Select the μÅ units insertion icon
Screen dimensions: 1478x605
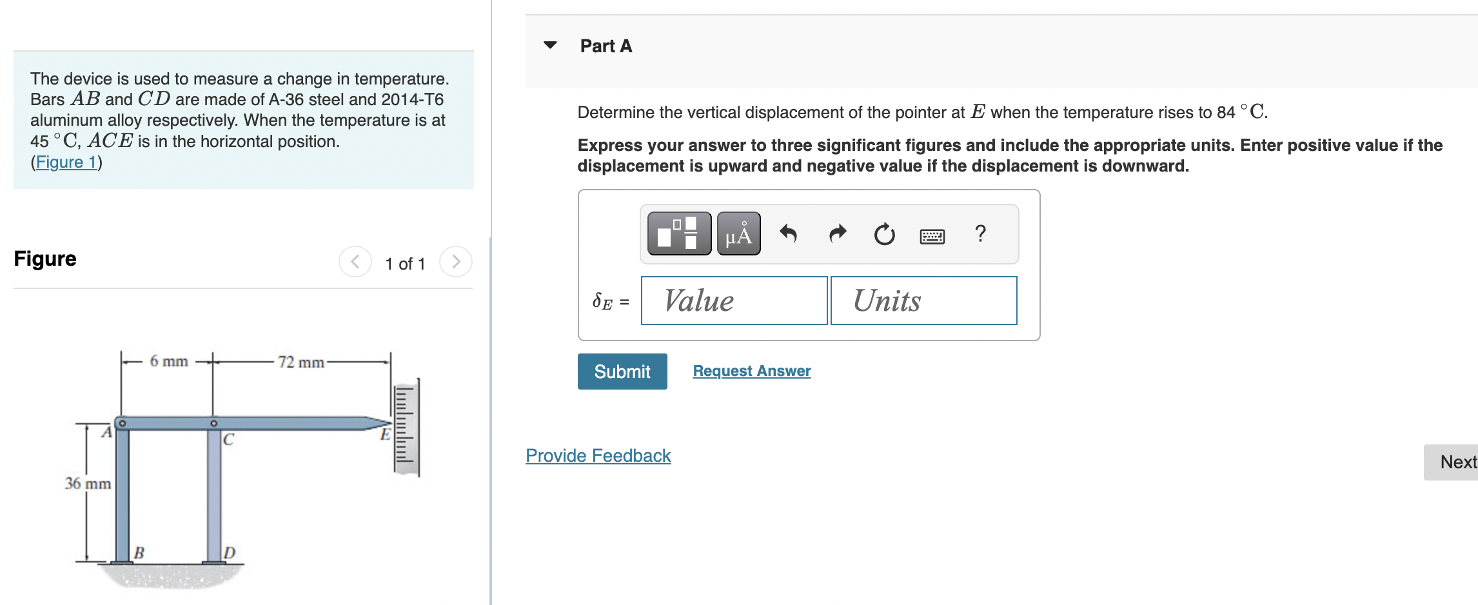click(x=737, y=234)
